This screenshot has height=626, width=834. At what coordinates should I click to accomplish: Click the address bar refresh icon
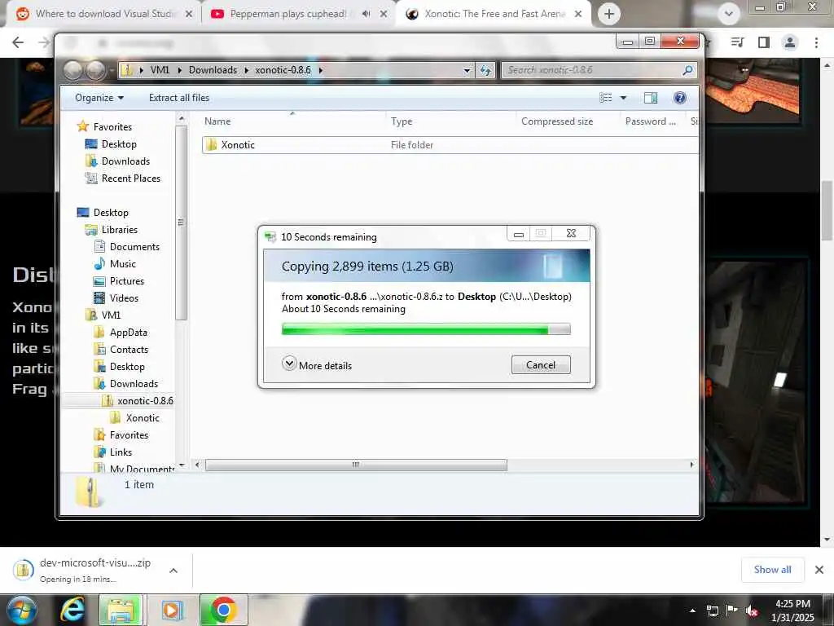pos(485,70)
